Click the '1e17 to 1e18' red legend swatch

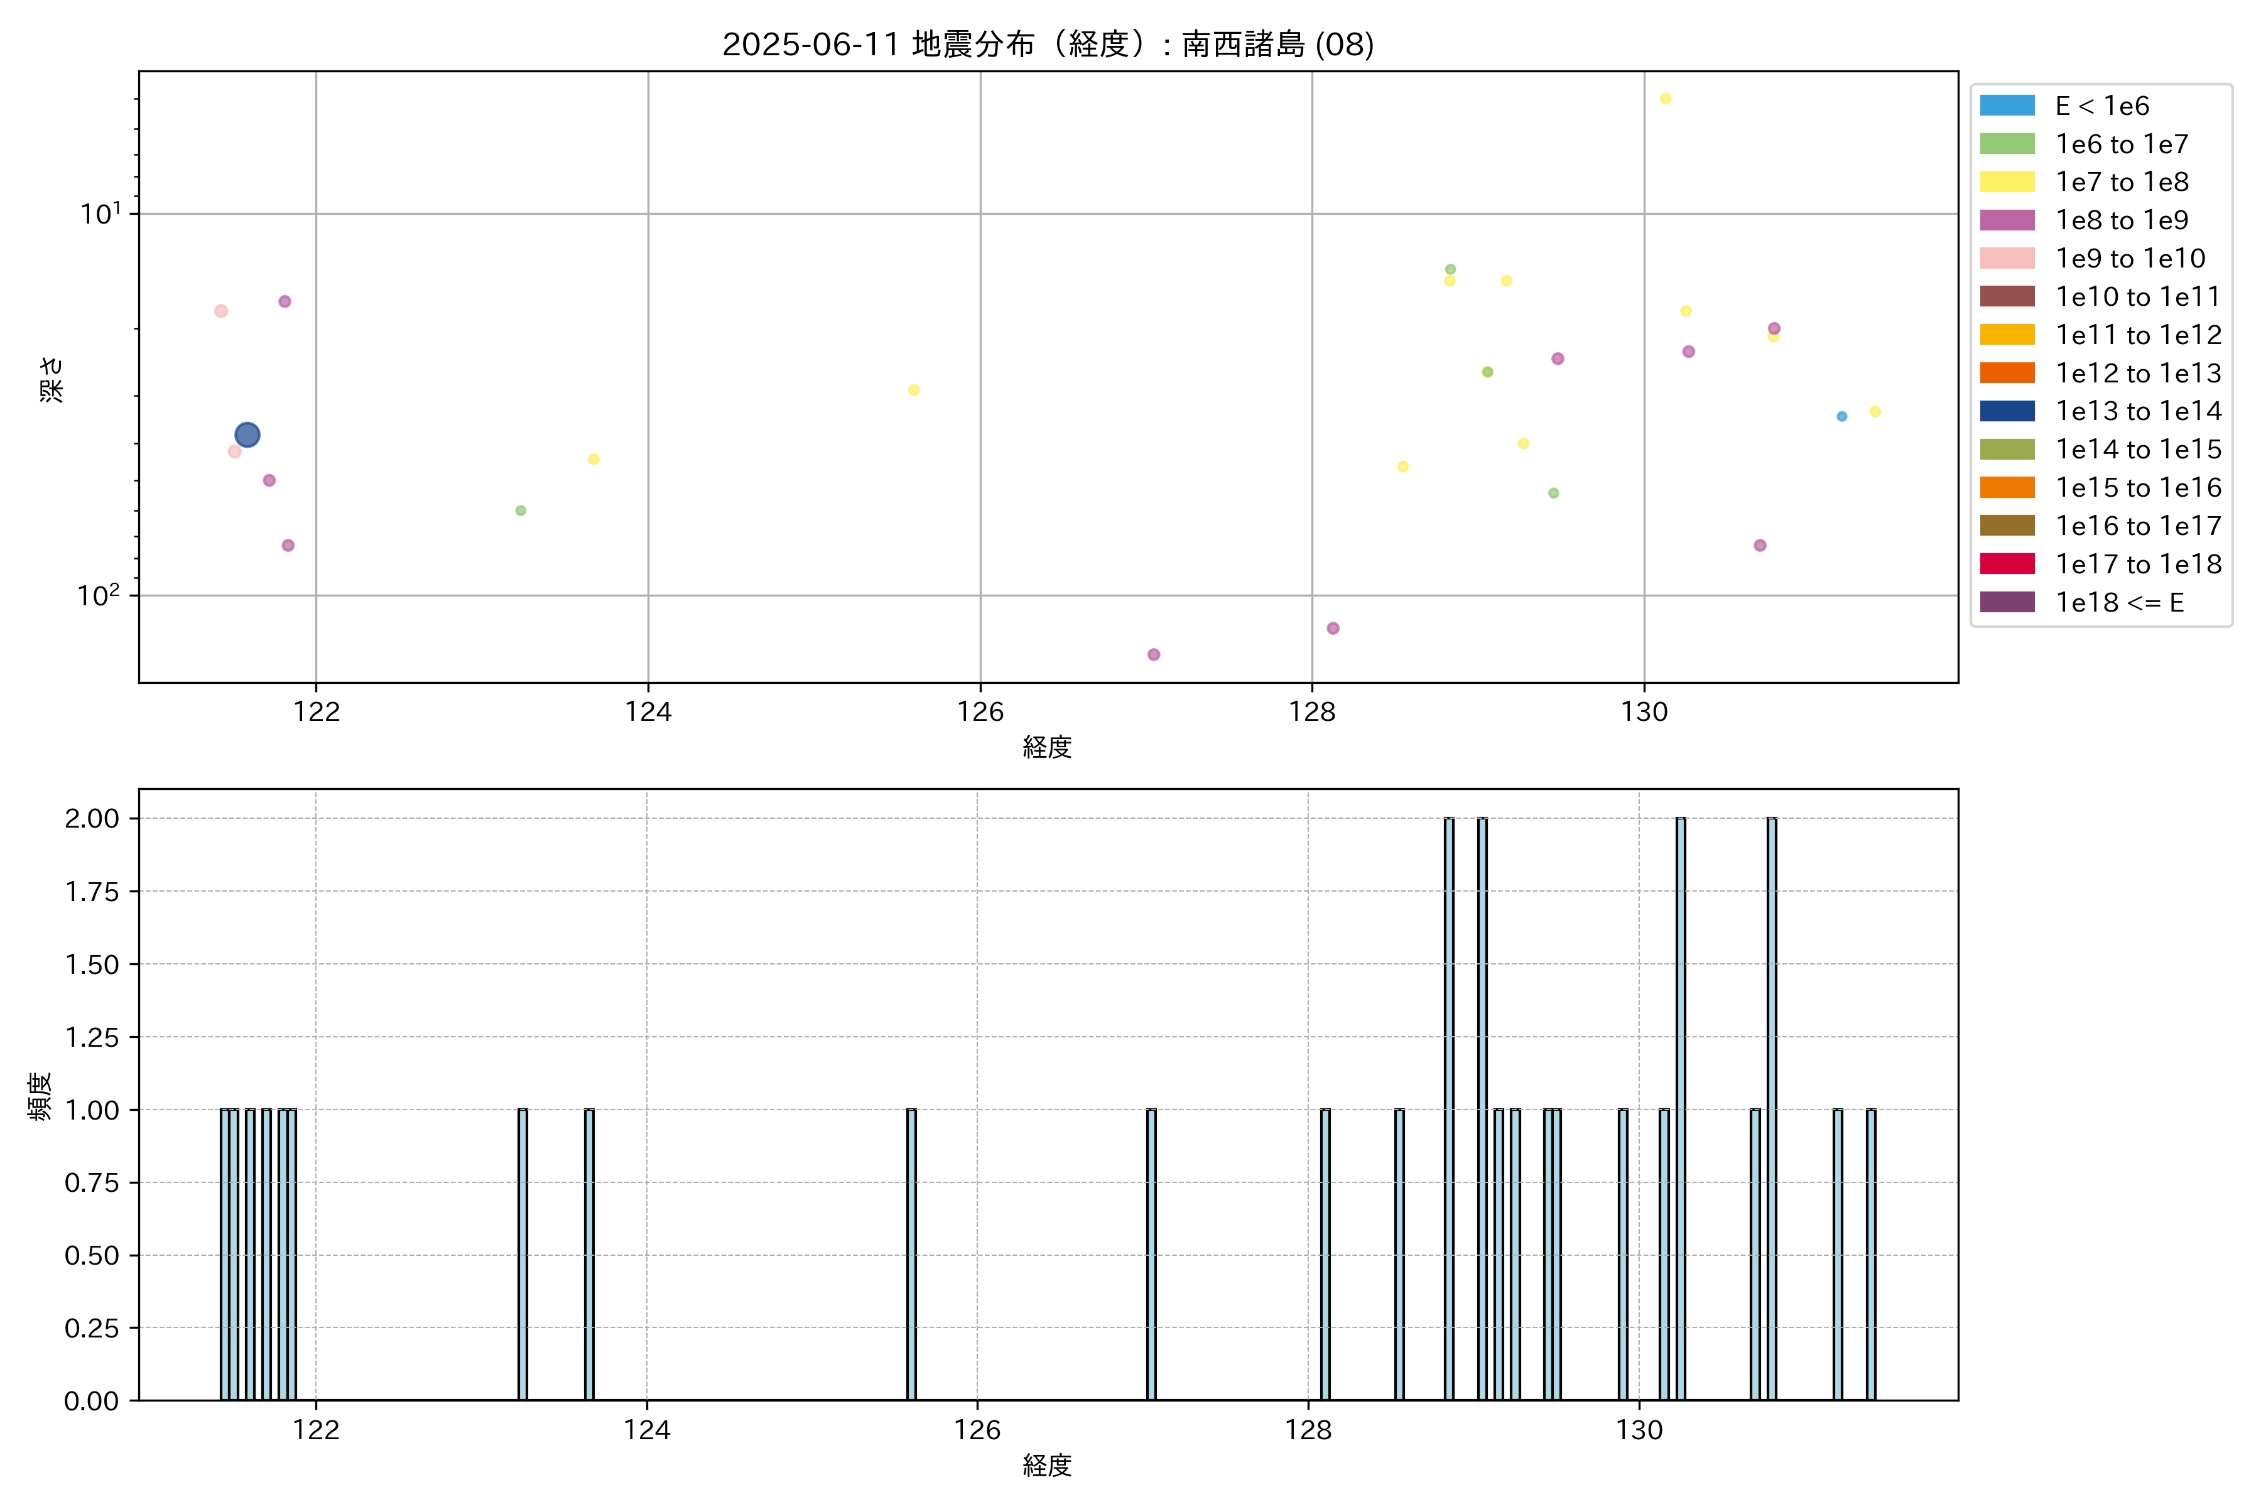coord(2006,564)
